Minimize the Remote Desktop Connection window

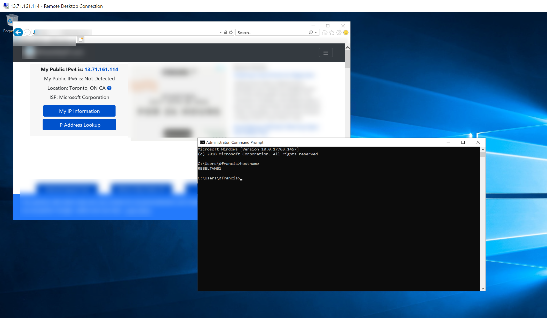[x=540, y=6]
